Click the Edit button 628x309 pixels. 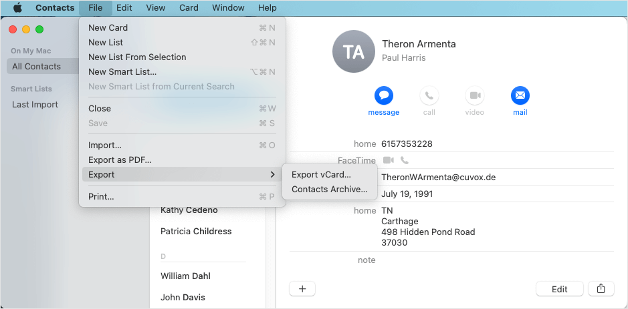coord(560,289)
